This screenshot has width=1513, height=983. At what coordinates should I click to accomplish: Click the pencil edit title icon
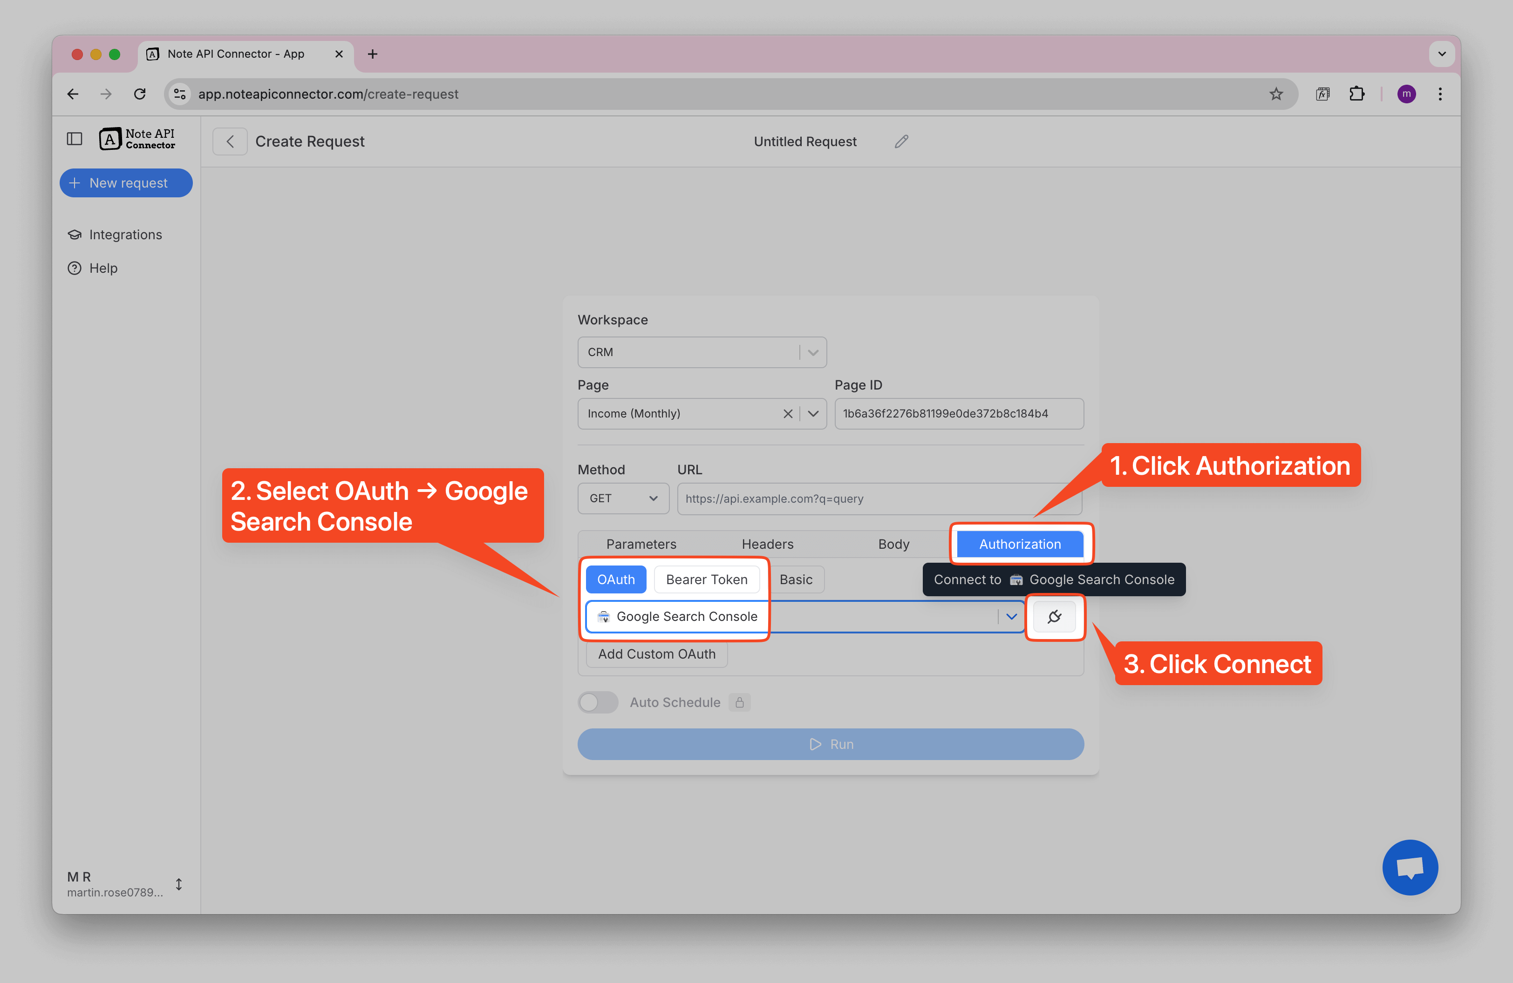(x=901, y=141)
